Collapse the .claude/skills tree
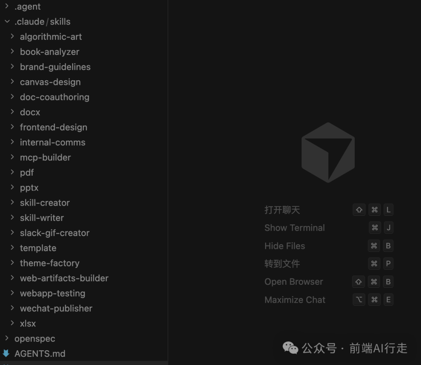Image resolution: width=421 pixels, height=365 pixels. coord(7,21)
